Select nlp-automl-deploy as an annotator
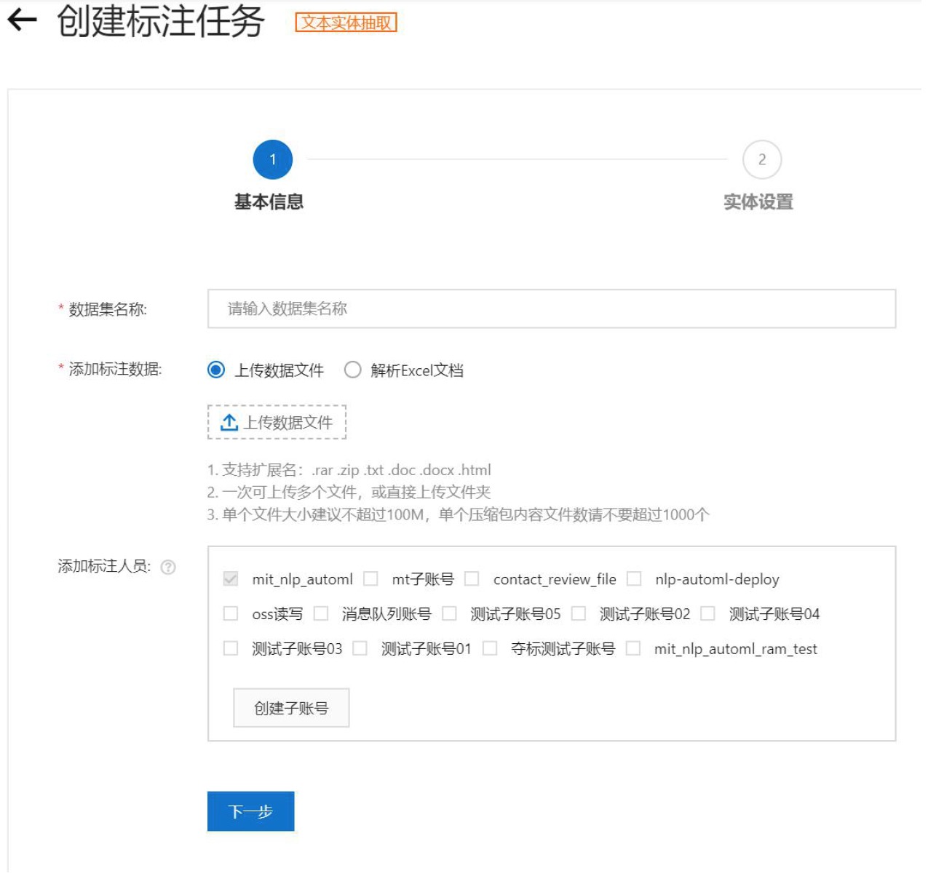The height and width of the screenshot is (876, 936). (635, 580)
